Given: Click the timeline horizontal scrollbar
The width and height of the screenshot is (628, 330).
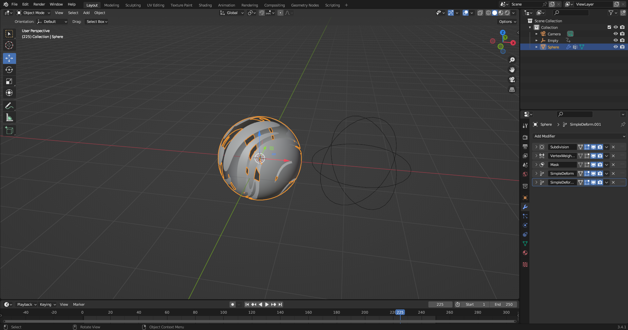Looking at the screenshot, I should point(259,321).
